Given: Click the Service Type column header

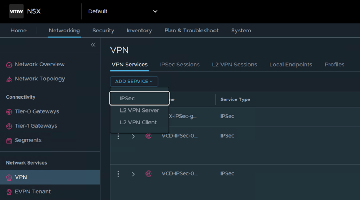Looking at the screenshot, I should (x=235, y=100).
